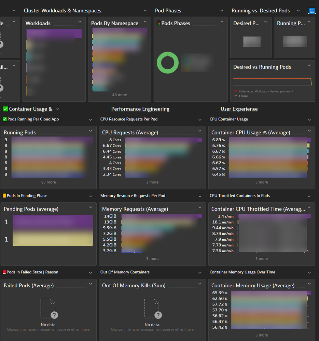319x341 pixels.
Task: Open the User Experience link
Action: pos(239,109)
